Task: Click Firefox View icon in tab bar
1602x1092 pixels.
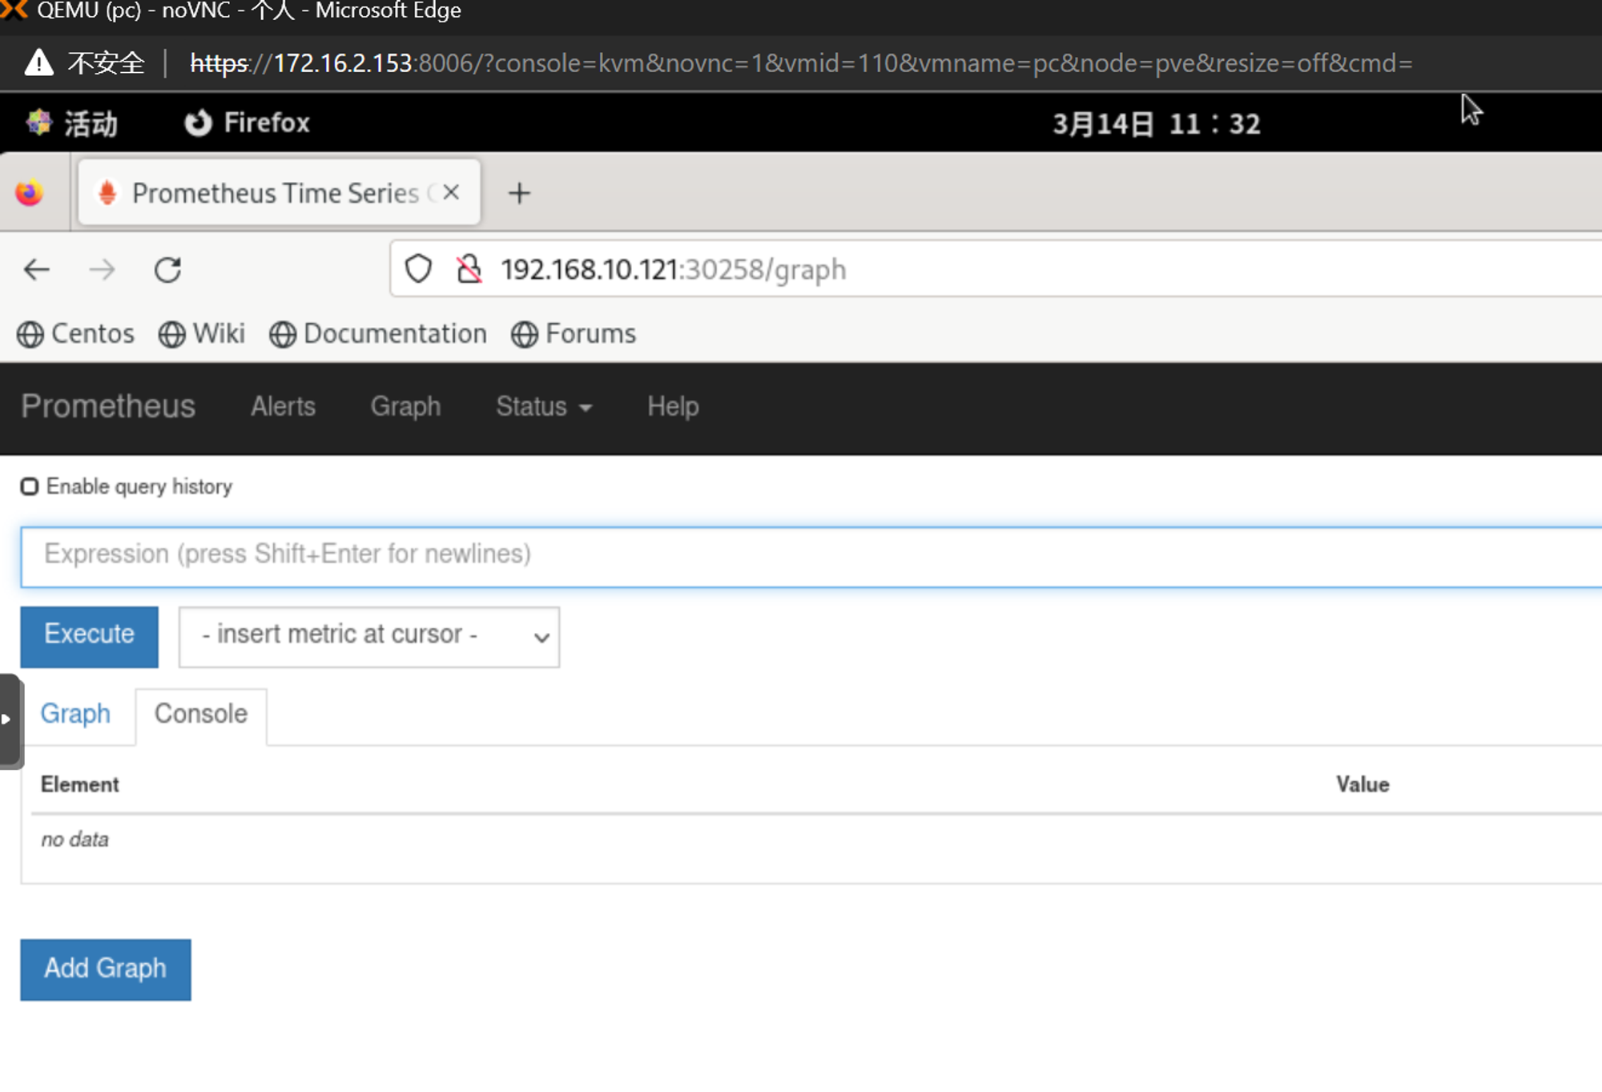Action: tap(30, 193)
